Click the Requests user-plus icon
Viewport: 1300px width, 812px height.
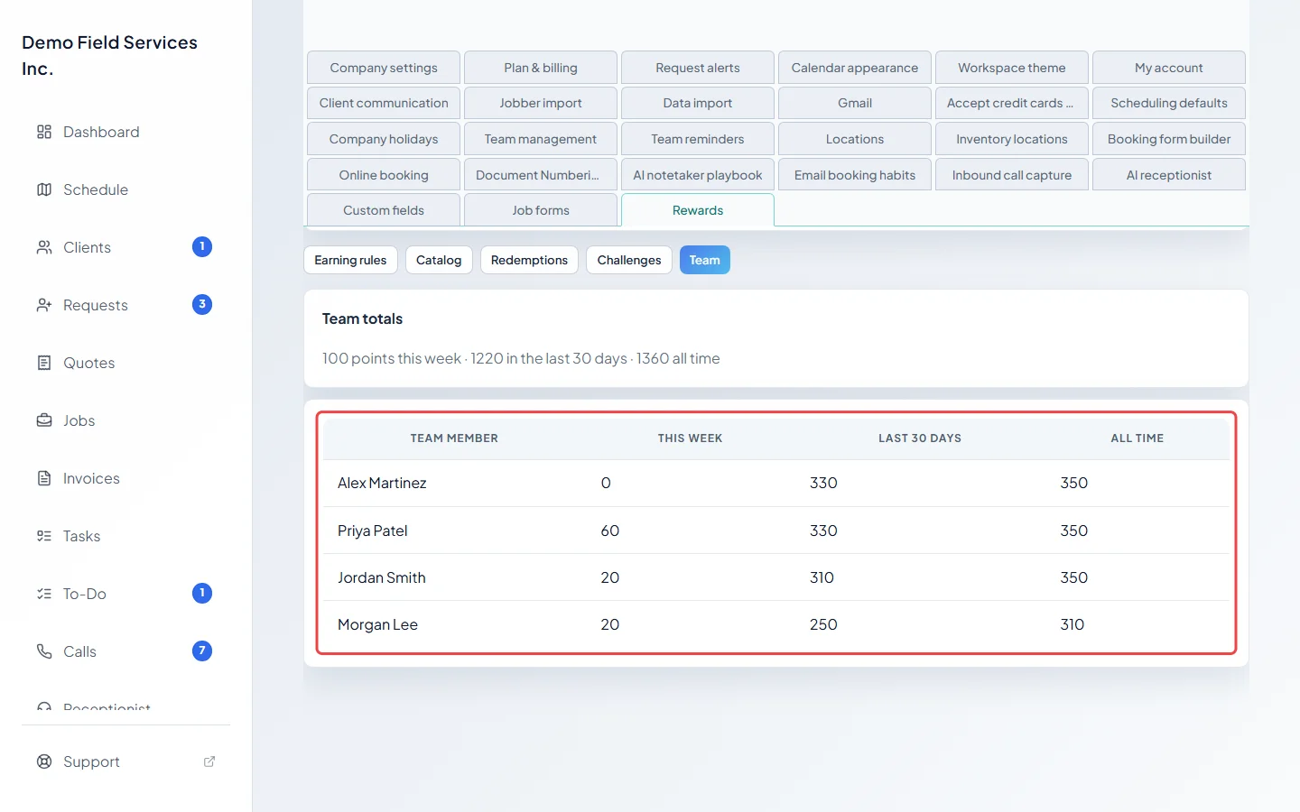(x=44, y=305)
